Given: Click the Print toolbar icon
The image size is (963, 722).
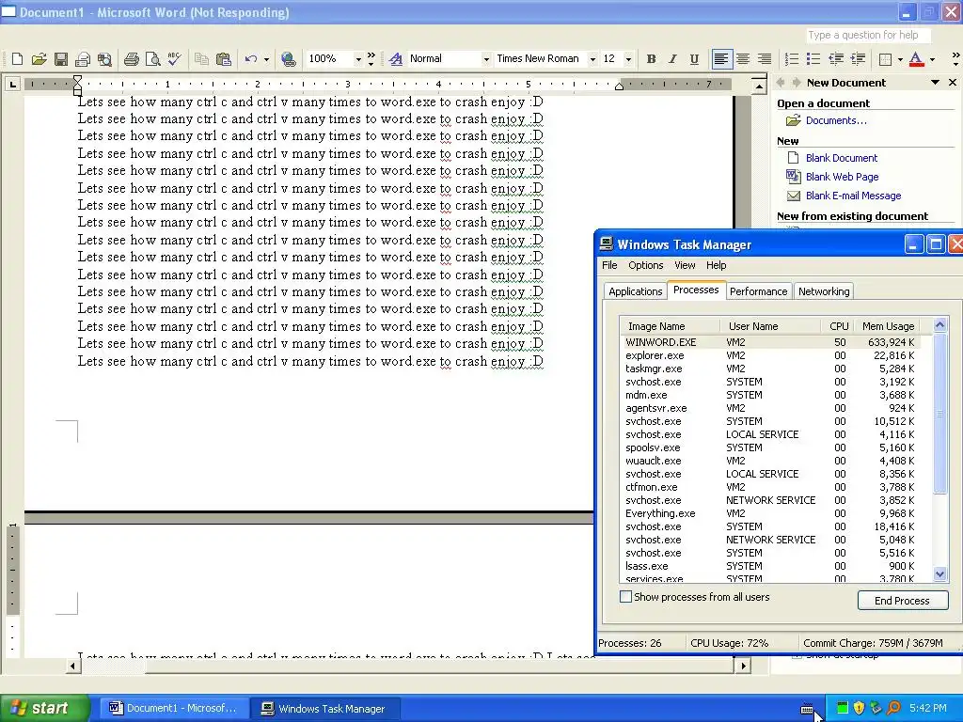Looking at the screenshot, I should pyautogui.click(x=131, y=59).
